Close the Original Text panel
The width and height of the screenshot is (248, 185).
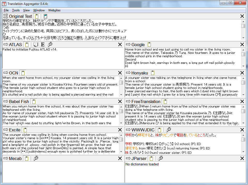pos(242,16)
